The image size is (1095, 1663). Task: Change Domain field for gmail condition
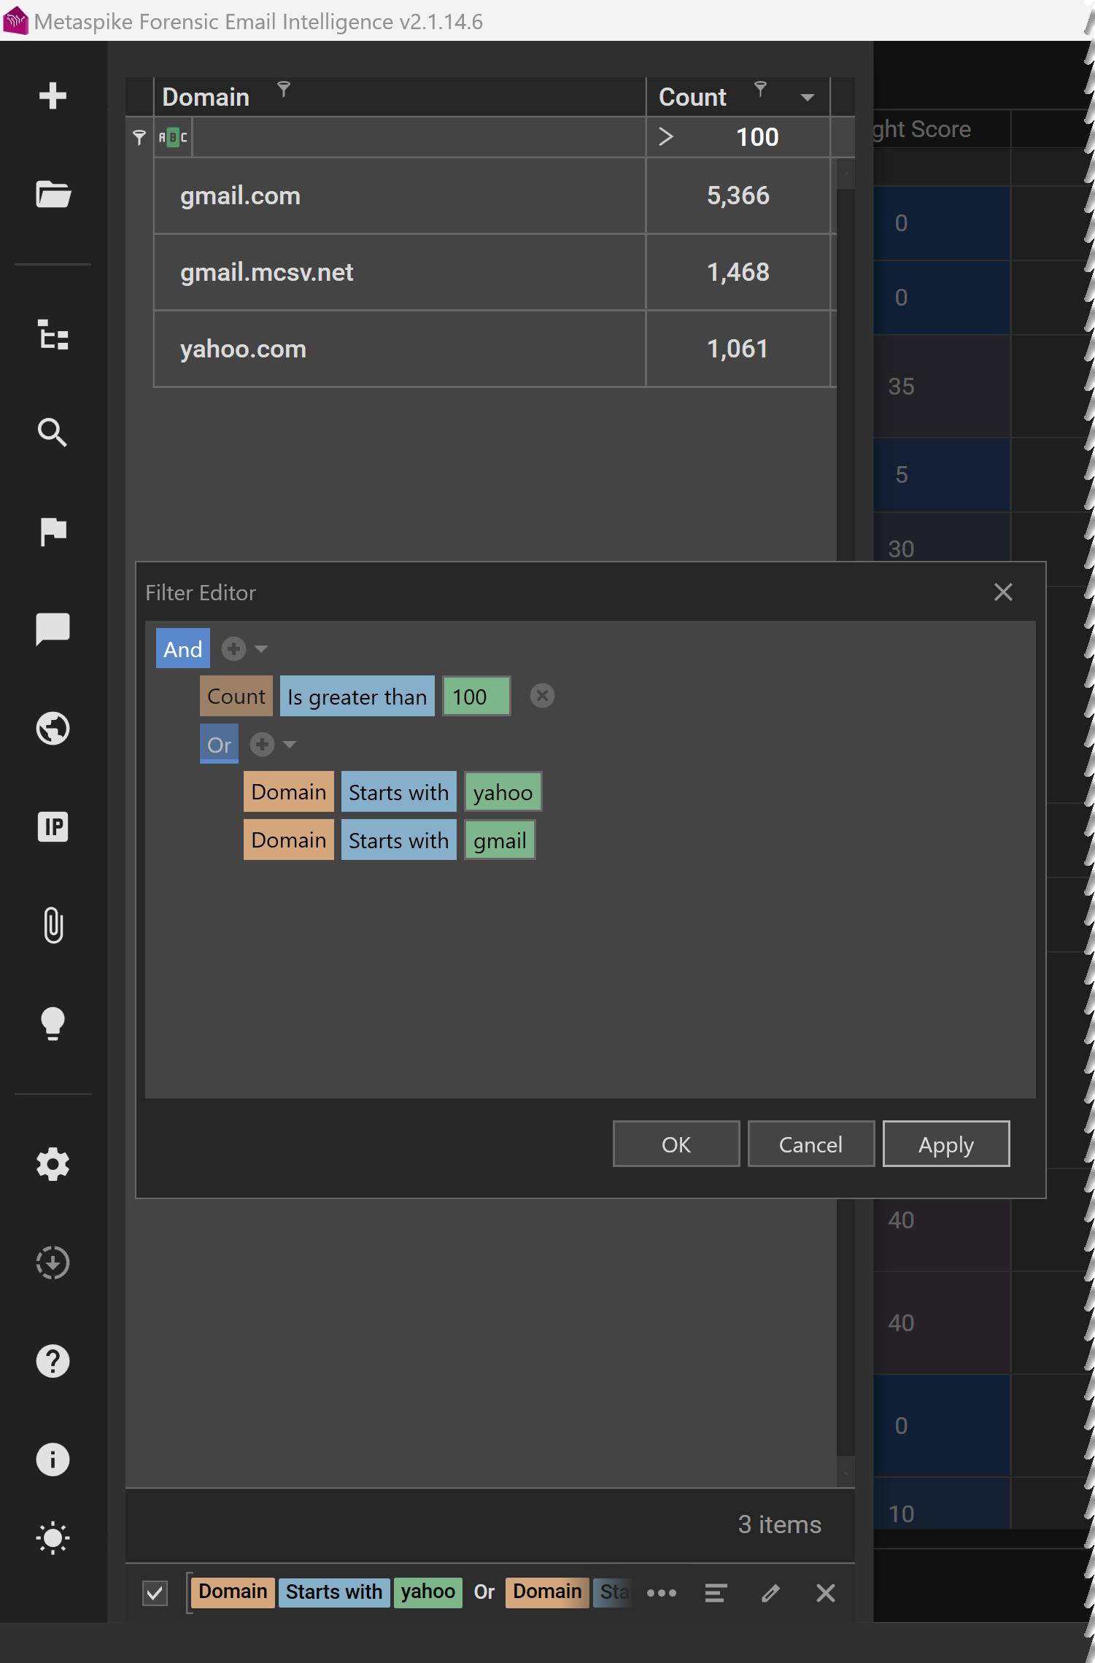click(289, 840)
